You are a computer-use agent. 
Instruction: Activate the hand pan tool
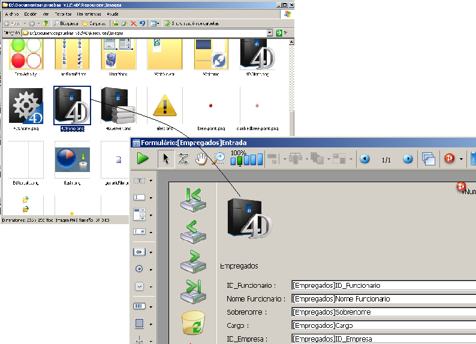coord(202,159)
